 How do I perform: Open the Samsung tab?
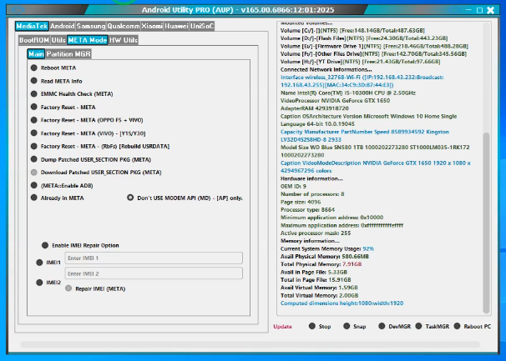[91, 26]
